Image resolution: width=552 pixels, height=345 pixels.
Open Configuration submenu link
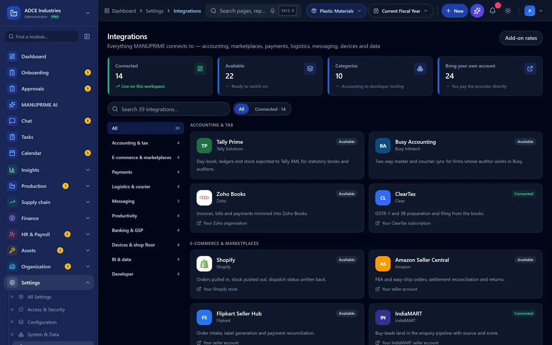click(x=42, y=322)
